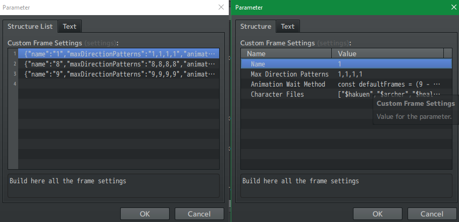Click the Value column header
Screen dimensions: 459x222
pyautogui.click(x=387, y=53)
